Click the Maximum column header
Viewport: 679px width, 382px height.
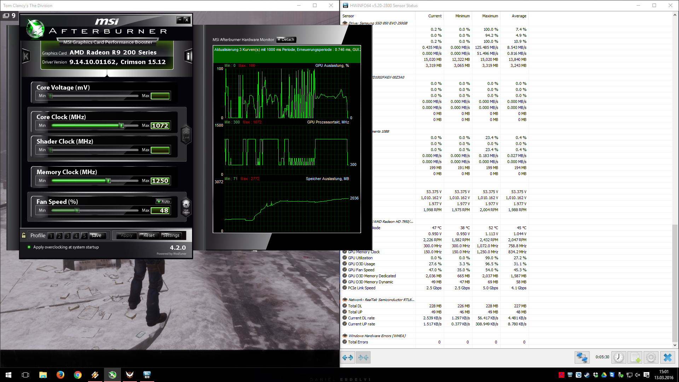pos(490,16)
